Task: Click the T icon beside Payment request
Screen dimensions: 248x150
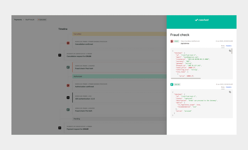Action: click(60, 128)
